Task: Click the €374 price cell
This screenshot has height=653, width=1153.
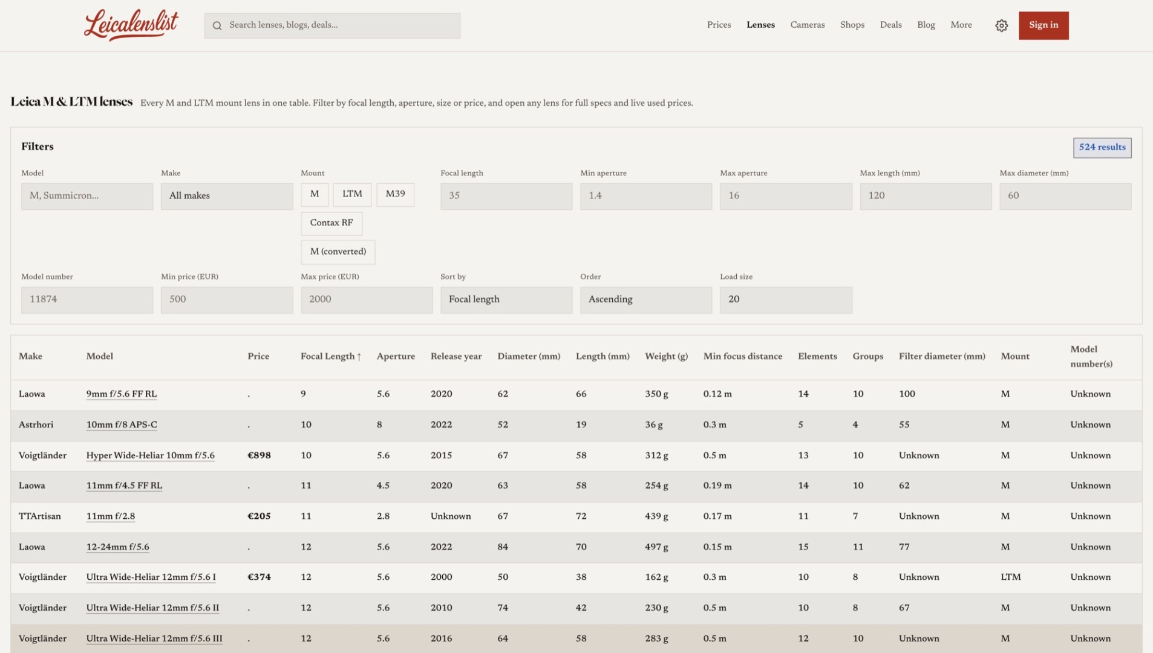Action: click(x=259, y=577)
